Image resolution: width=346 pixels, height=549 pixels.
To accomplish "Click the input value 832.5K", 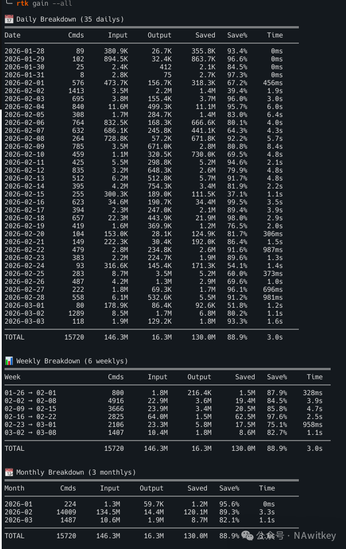I will coord(116,123).
